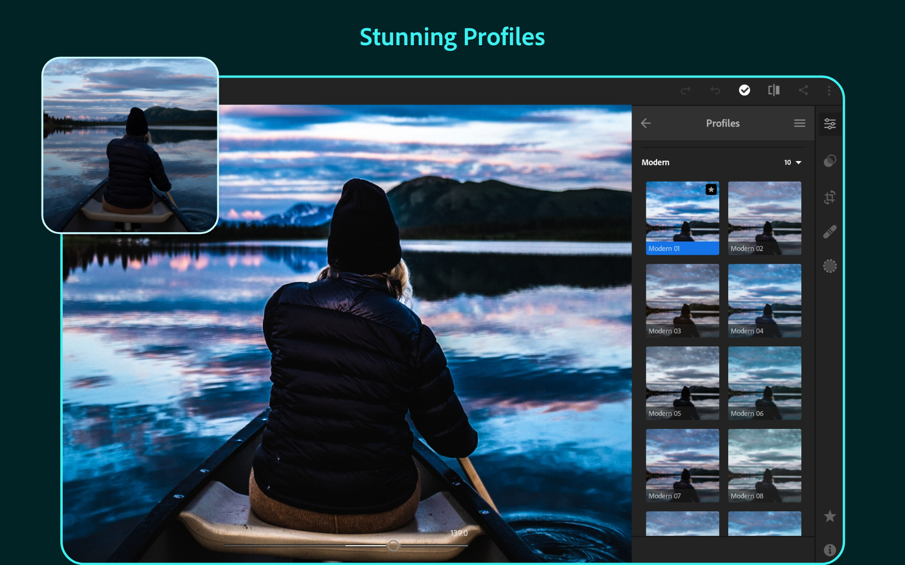The width and height of the screenshot is (905, 565).
Task: Click the redo arrow icon
Action: 686,90
